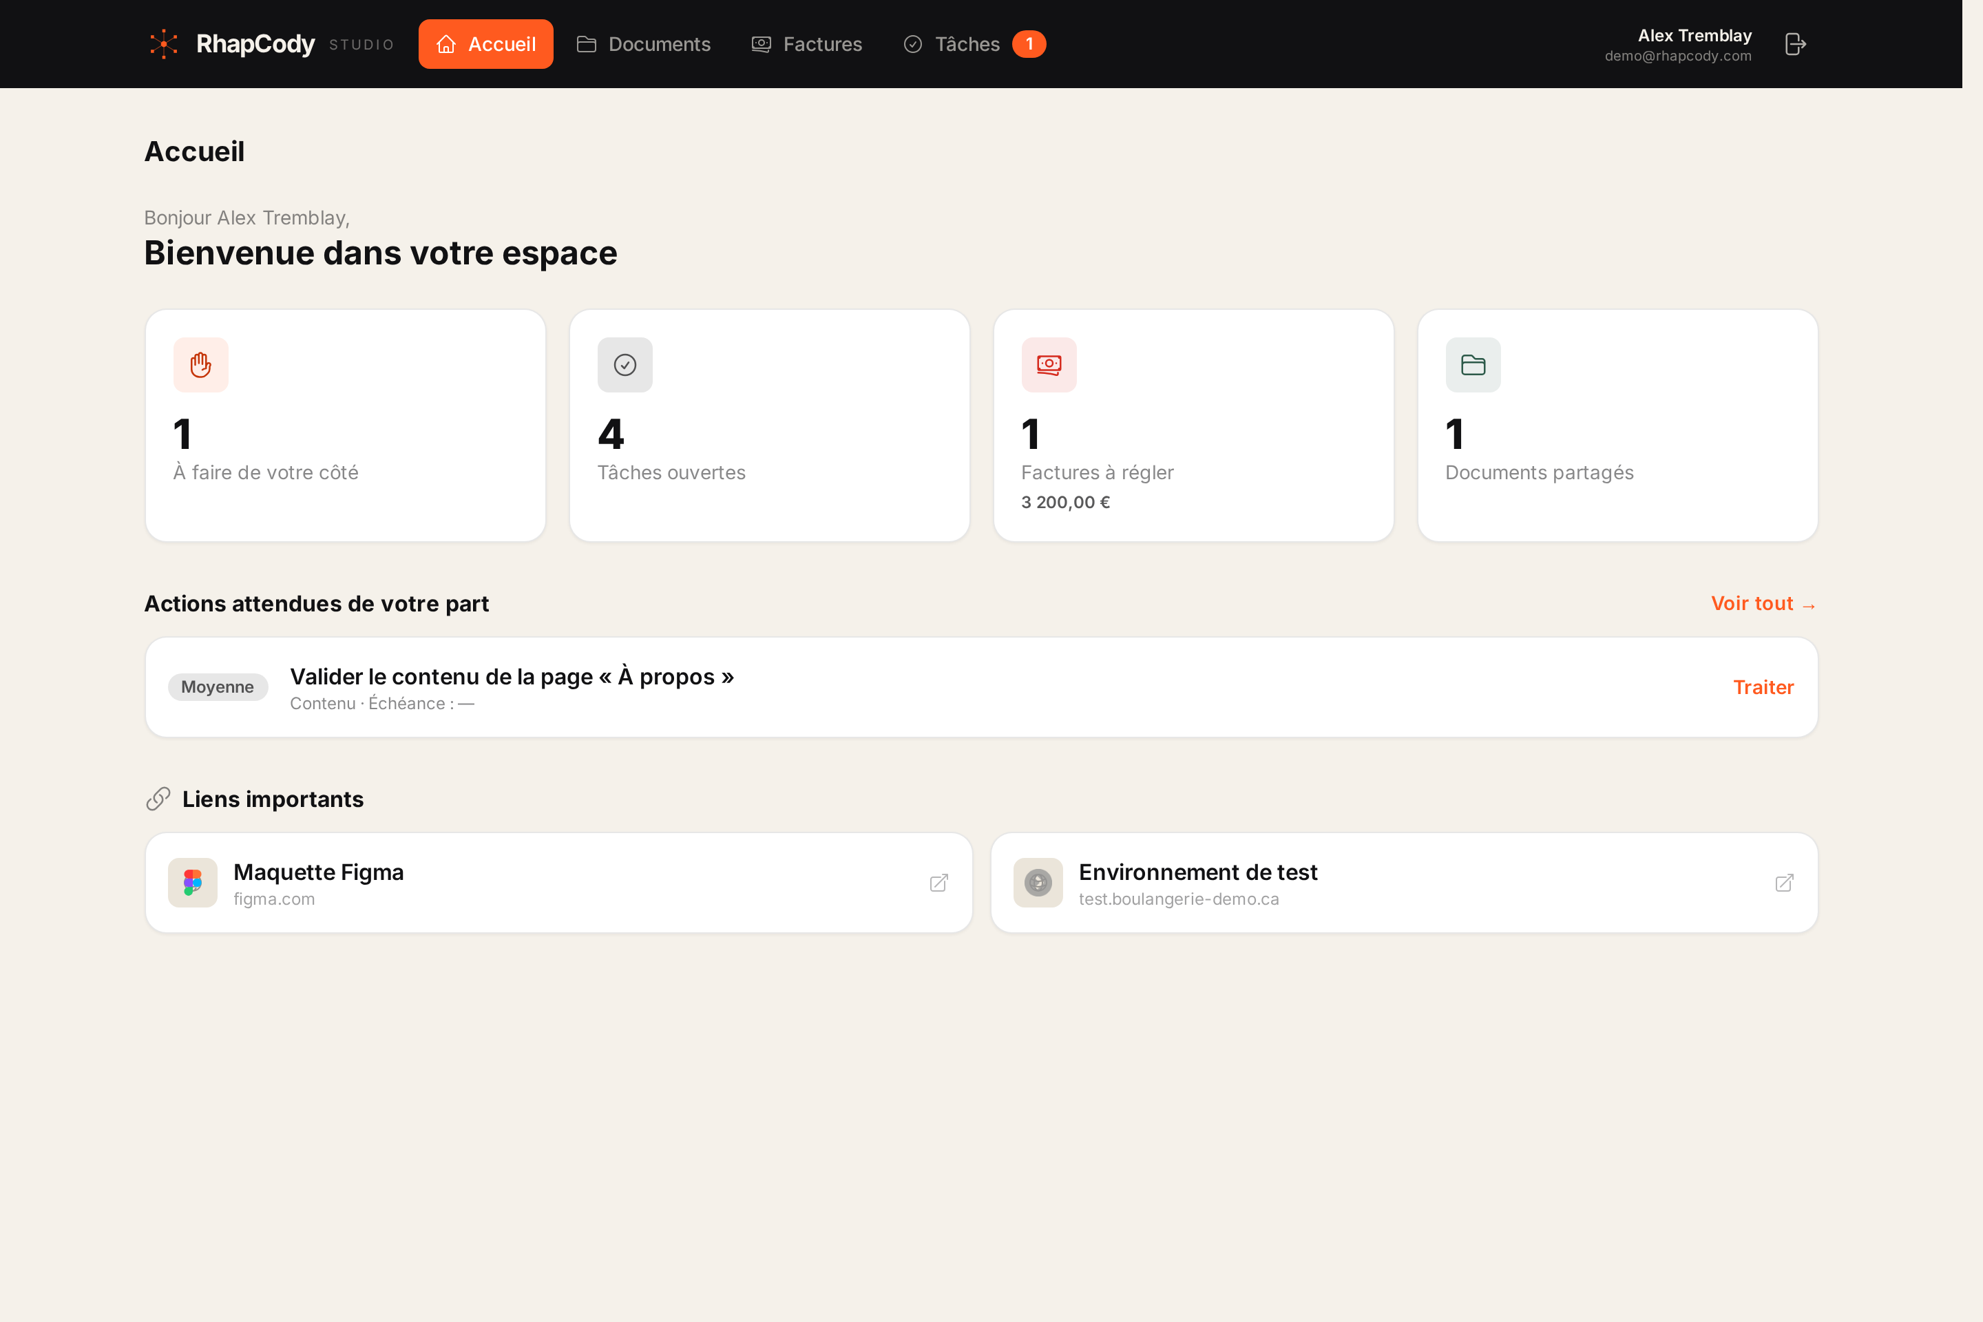
Task: Click the Figma logo icon
Action: point(193,883)
